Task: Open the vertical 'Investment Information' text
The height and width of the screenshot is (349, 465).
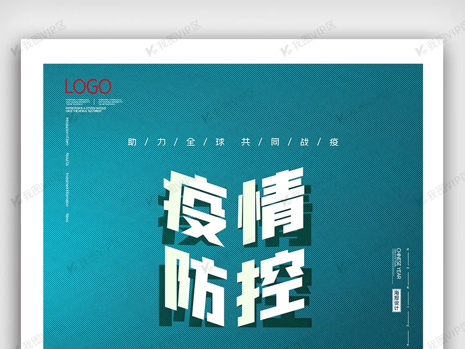Action: pos(68,188)
